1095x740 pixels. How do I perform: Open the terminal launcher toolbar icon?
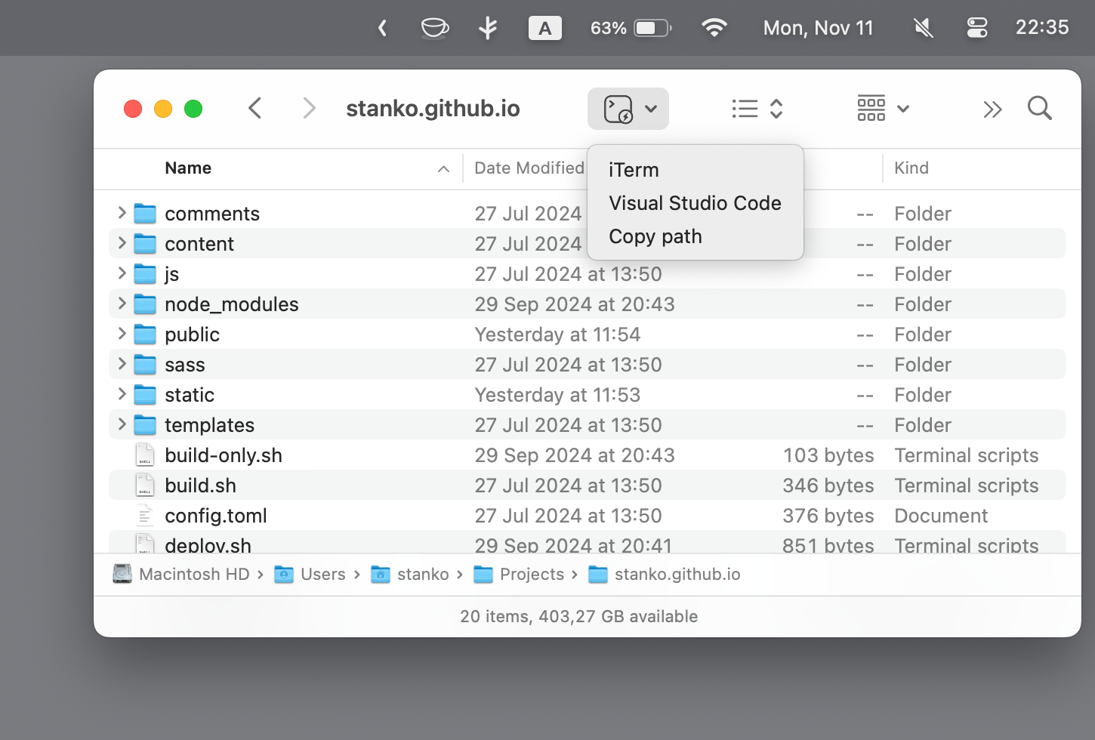(x=618, y=109)
